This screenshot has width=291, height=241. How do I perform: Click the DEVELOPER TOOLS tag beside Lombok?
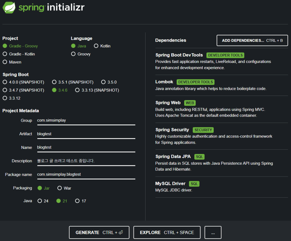tap(196, 82)
